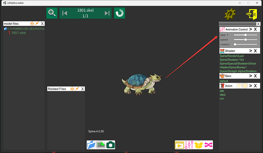Select the Hidden/Spine/Bones1 shader
The height and width of the screenshot is (153, 263).
(233, 67)
